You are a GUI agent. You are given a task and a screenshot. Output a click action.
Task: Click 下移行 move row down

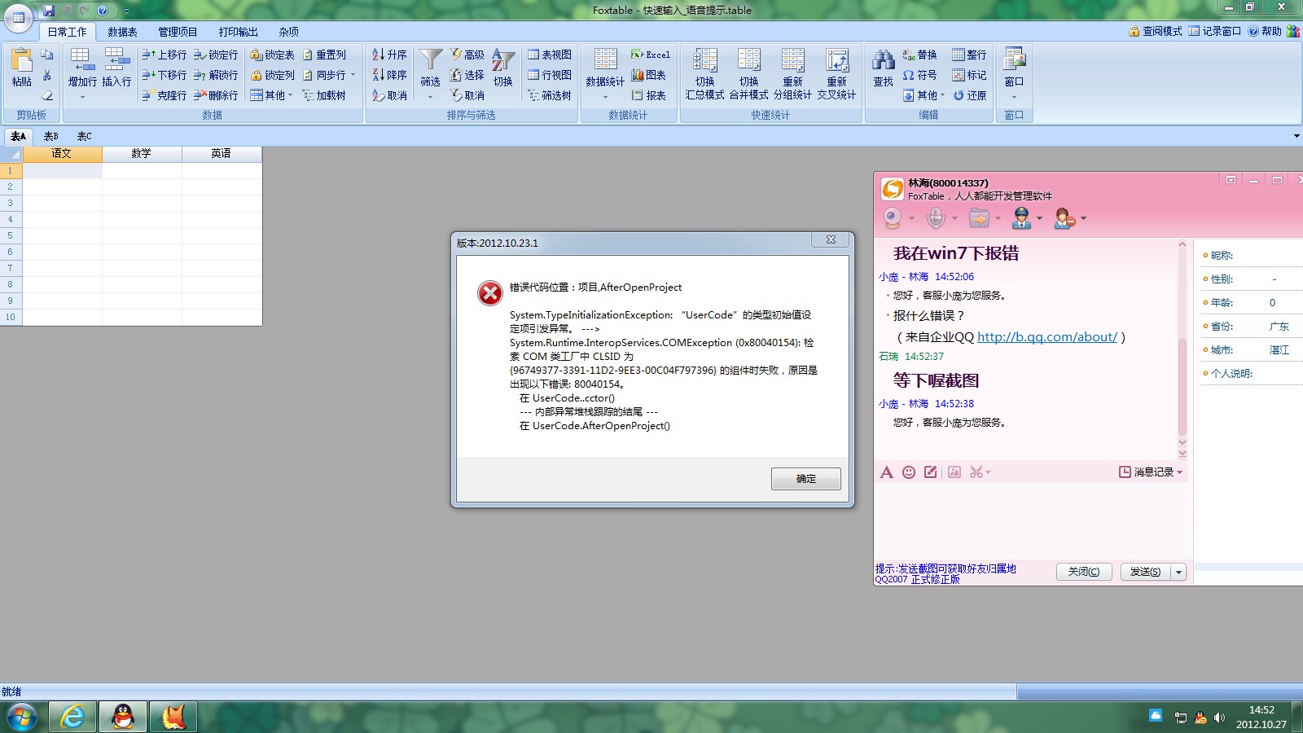point(165,75)
